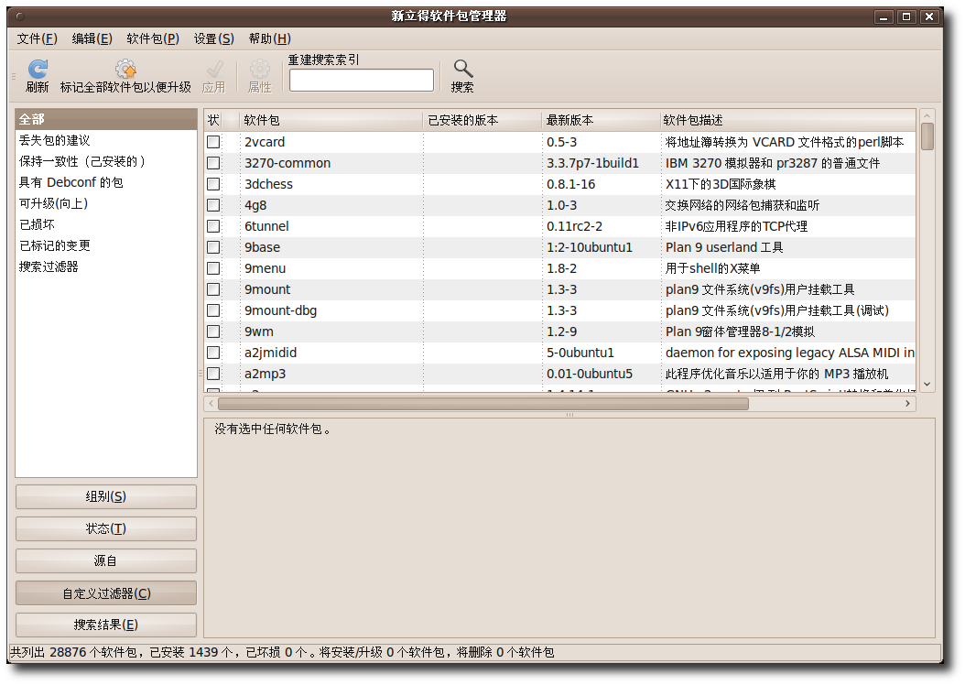The height and width of the screenshot is (685, 965).
Task: Focus the 重建搜索索引 quick search field
Action: tap(362, 80)
